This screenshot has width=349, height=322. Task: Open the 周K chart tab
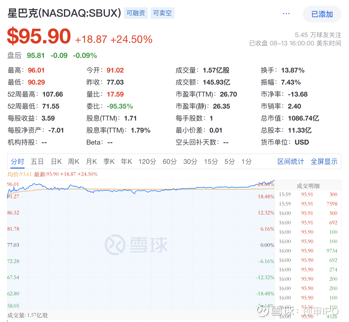point(73,162)
